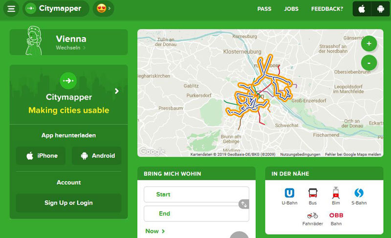Click the Citymapper logo button
Viewport: 391px width, 238px height.
click(x=56, y=8)
